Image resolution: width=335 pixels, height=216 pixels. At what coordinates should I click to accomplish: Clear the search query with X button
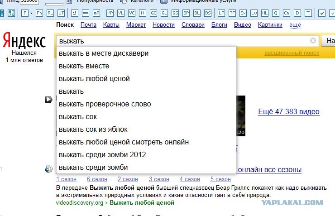click(x=313, y=40)
